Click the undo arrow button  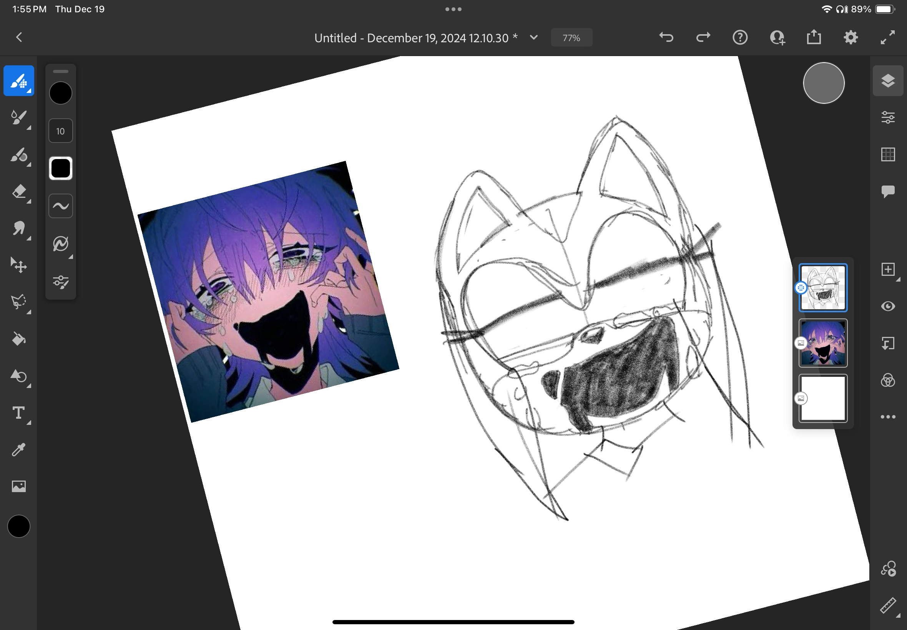(x=666, y=38)
